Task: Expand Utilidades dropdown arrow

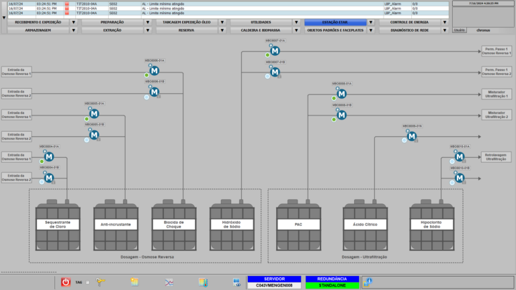Action: tap(296, 22)
